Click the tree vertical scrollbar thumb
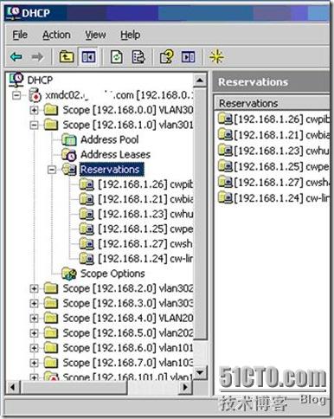 click(x=200, y=214)
